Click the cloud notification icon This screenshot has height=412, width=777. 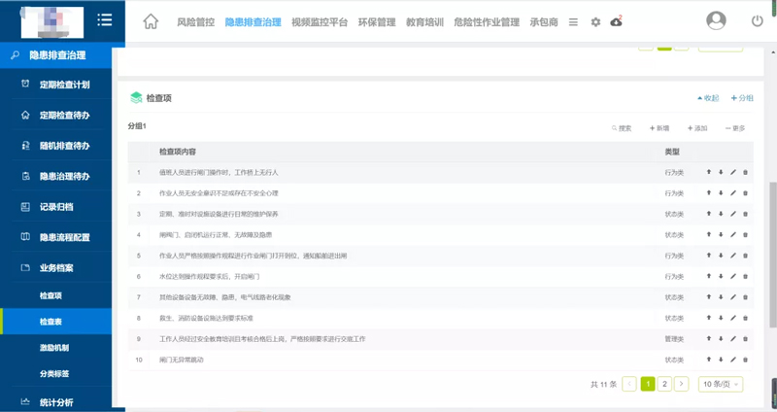[x=617, y=21]
